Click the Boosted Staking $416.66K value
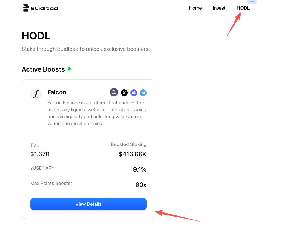 [x=132, y=154]
